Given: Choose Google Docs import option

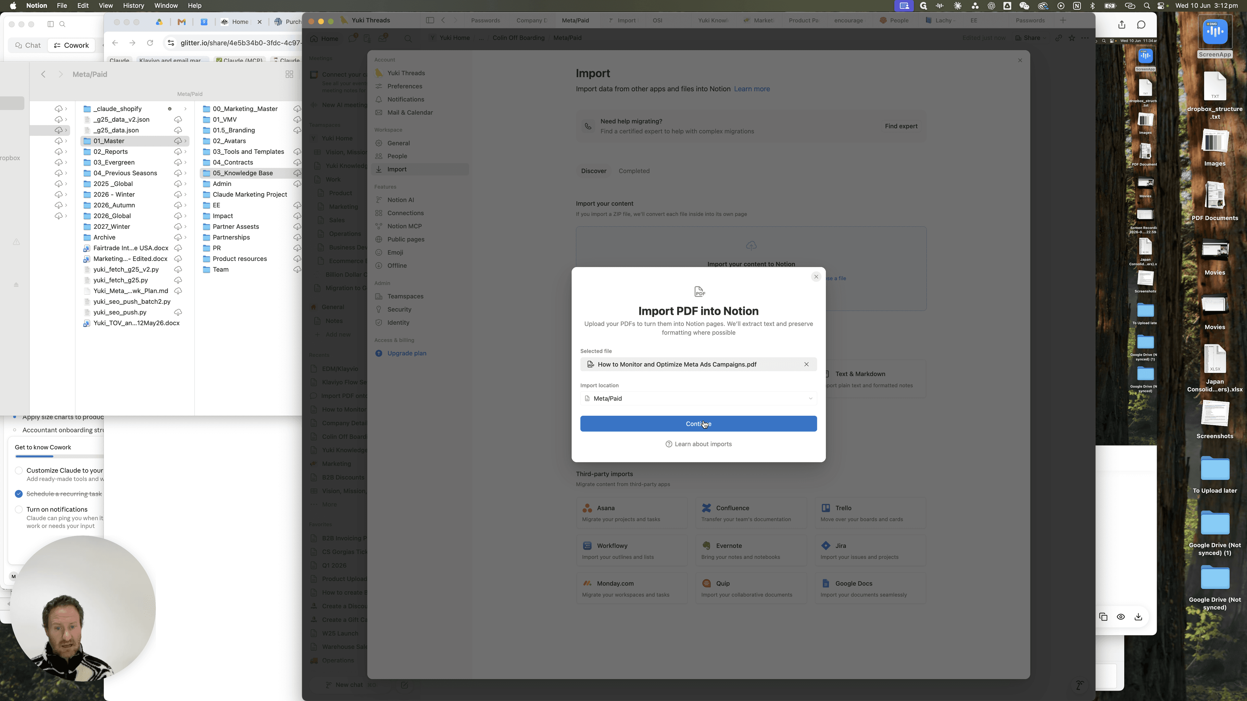Looking at the screenshot, I should 870,588.
